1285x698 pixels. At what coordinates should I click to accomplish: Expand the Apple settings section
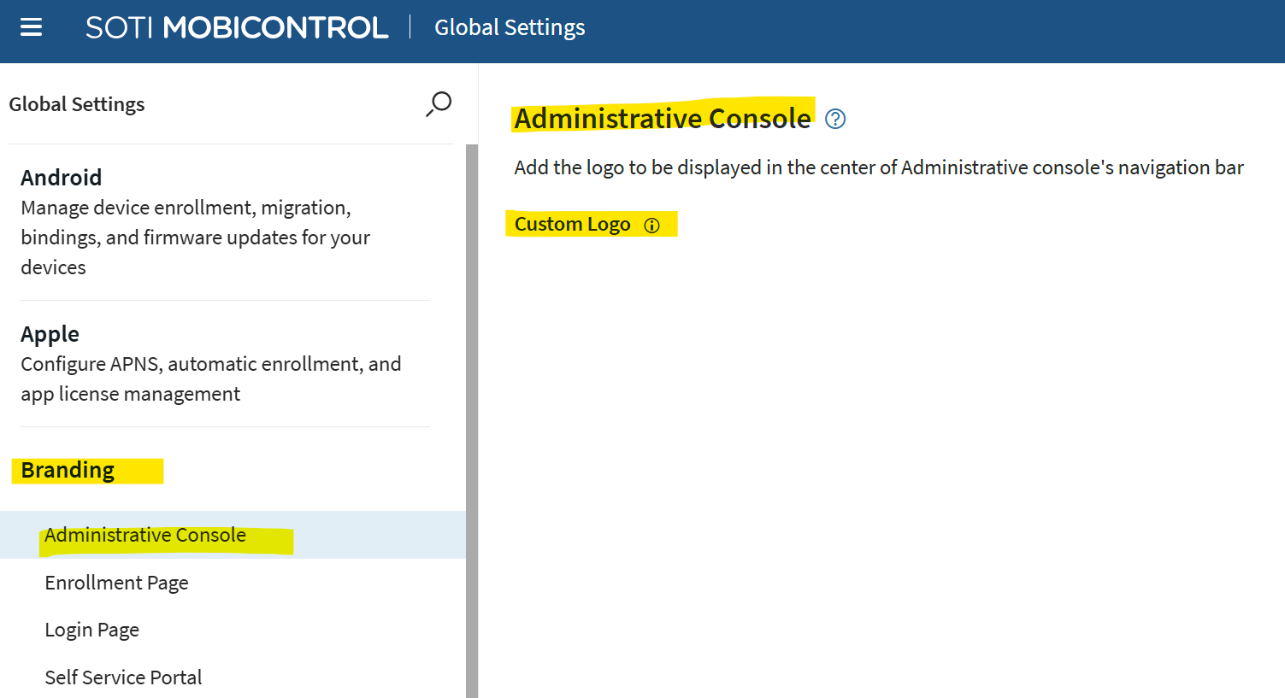point(50,334)
